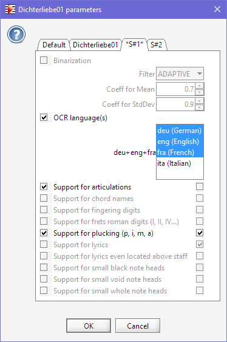Image resolution: width=227 pixels, height=342 pixels.
Task: Switch to the S#2 sheet tab
Action: (157, 45)
